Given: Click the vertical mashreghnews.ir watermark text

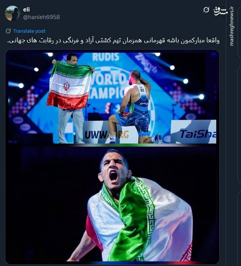Looking at the screenshot, I should tap(232, 26).
